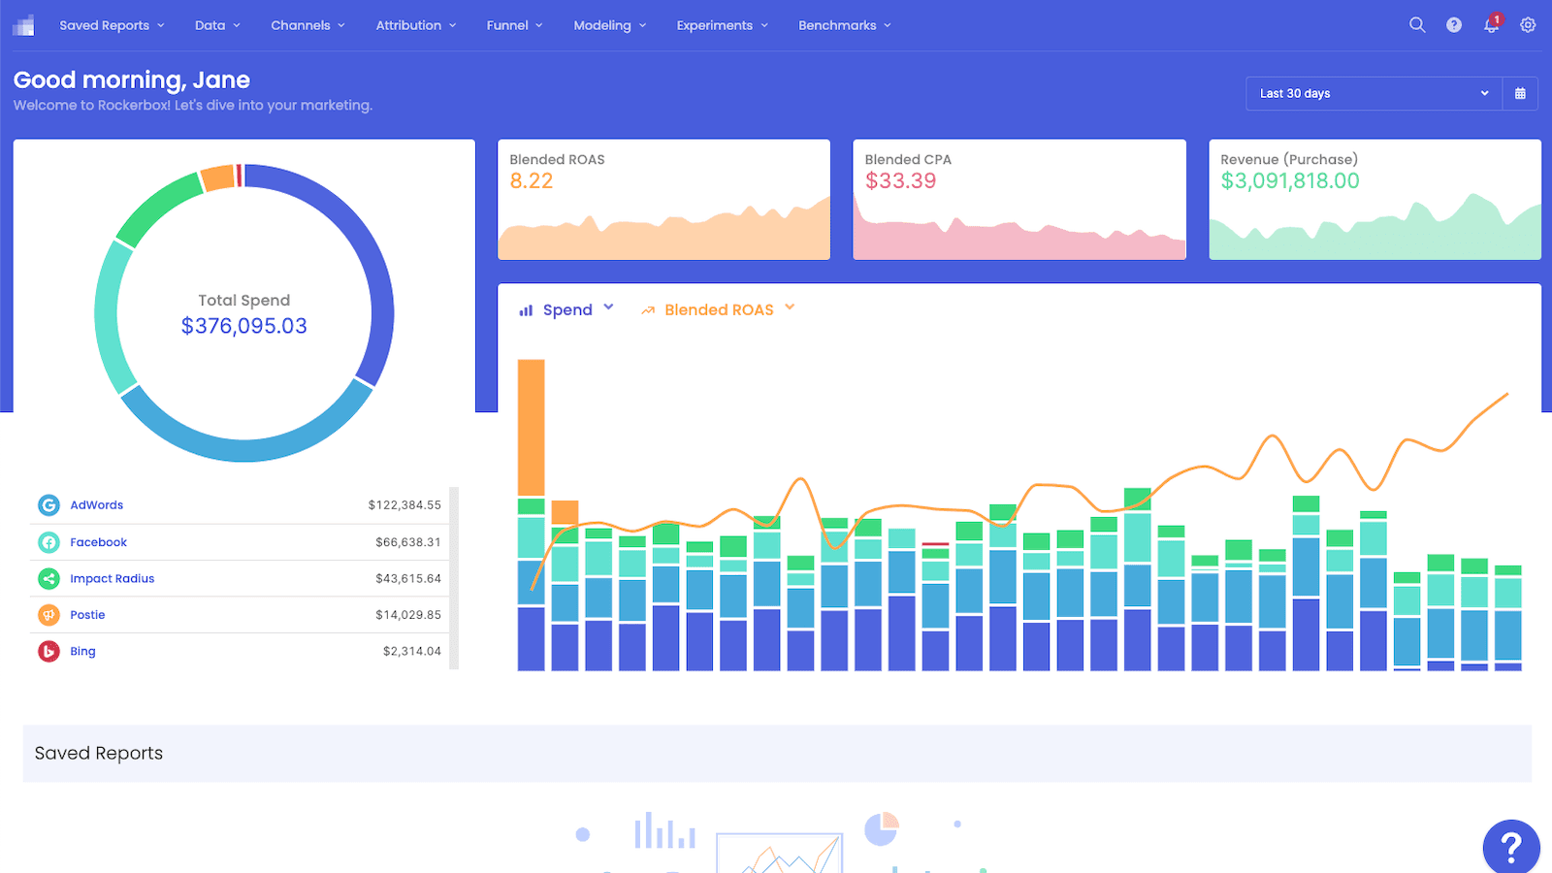Select the Google icon next to AdWords

click(48, 504)
